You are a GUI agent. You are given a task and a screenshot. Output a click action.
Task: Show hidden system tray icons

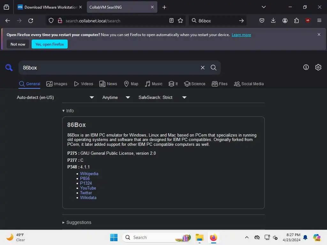[x=247, y=237]
